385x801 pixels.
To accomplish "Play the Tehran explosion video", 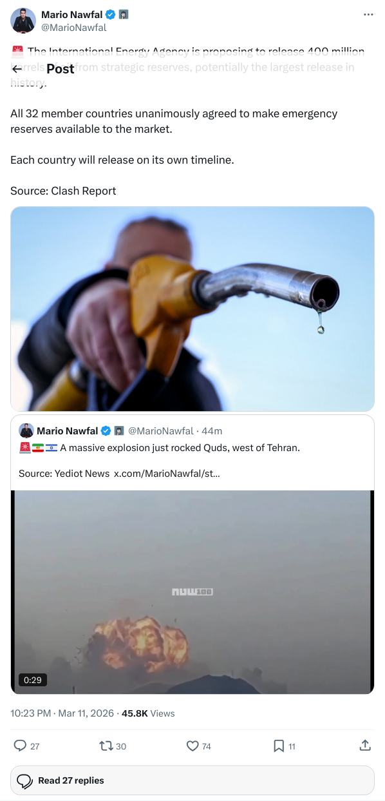I will 192,592.
